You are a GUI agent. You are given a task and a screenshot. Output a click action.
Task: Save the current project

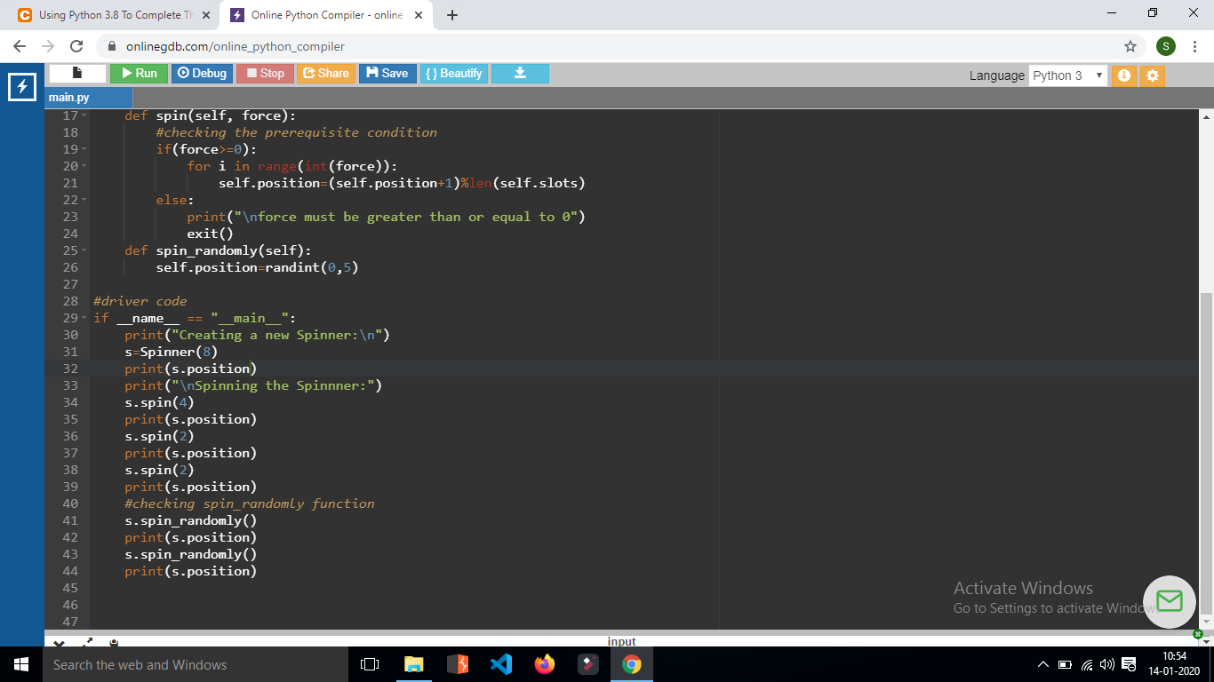(387, 74)
